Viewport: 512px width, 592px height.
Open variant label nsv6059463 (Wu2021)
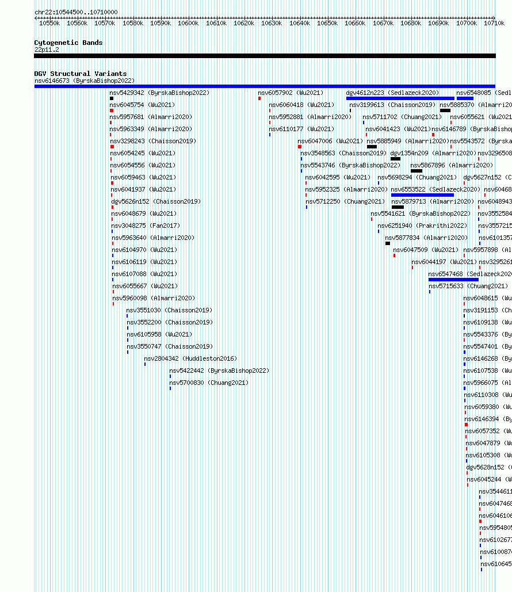(143, 177)
